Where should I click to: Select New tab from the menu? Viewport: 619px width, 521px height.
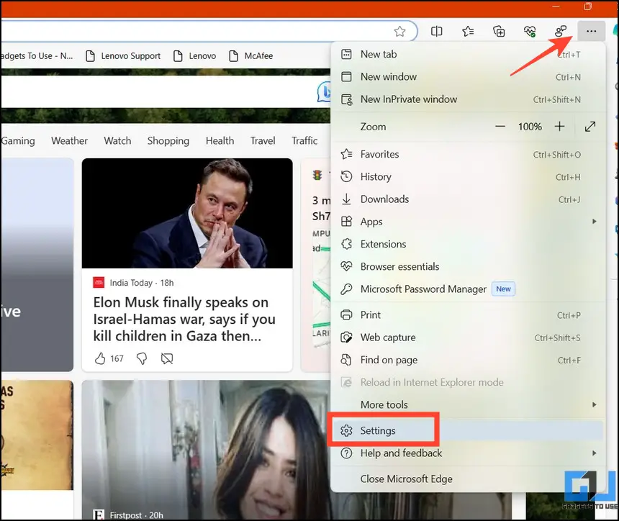[468, 55]
